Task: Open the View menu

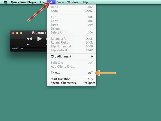Action: pos(60,2)
